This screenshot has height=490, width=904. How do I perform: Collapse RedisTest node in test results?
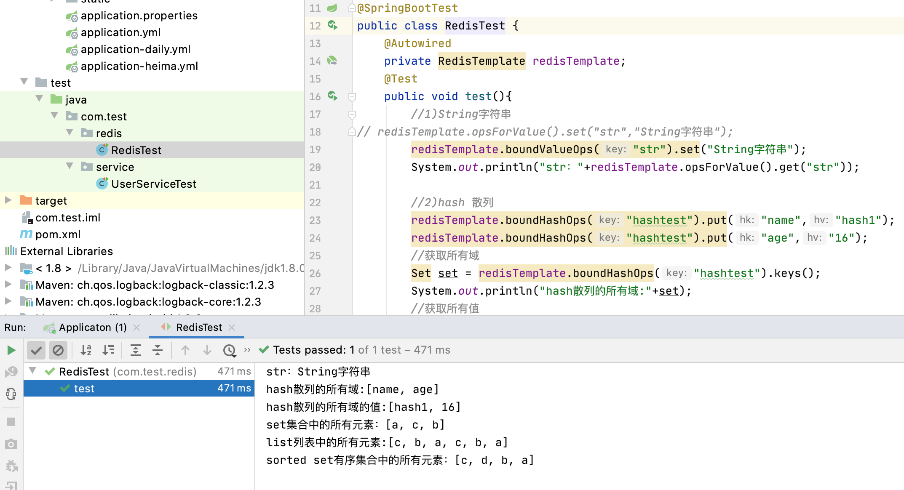tap(32, 371)
